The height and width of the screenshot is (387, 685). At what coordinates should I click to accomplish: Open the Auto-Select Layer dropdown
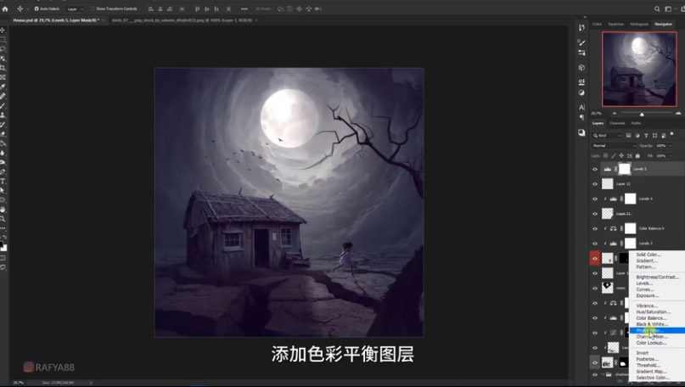[x=75, y=8]
